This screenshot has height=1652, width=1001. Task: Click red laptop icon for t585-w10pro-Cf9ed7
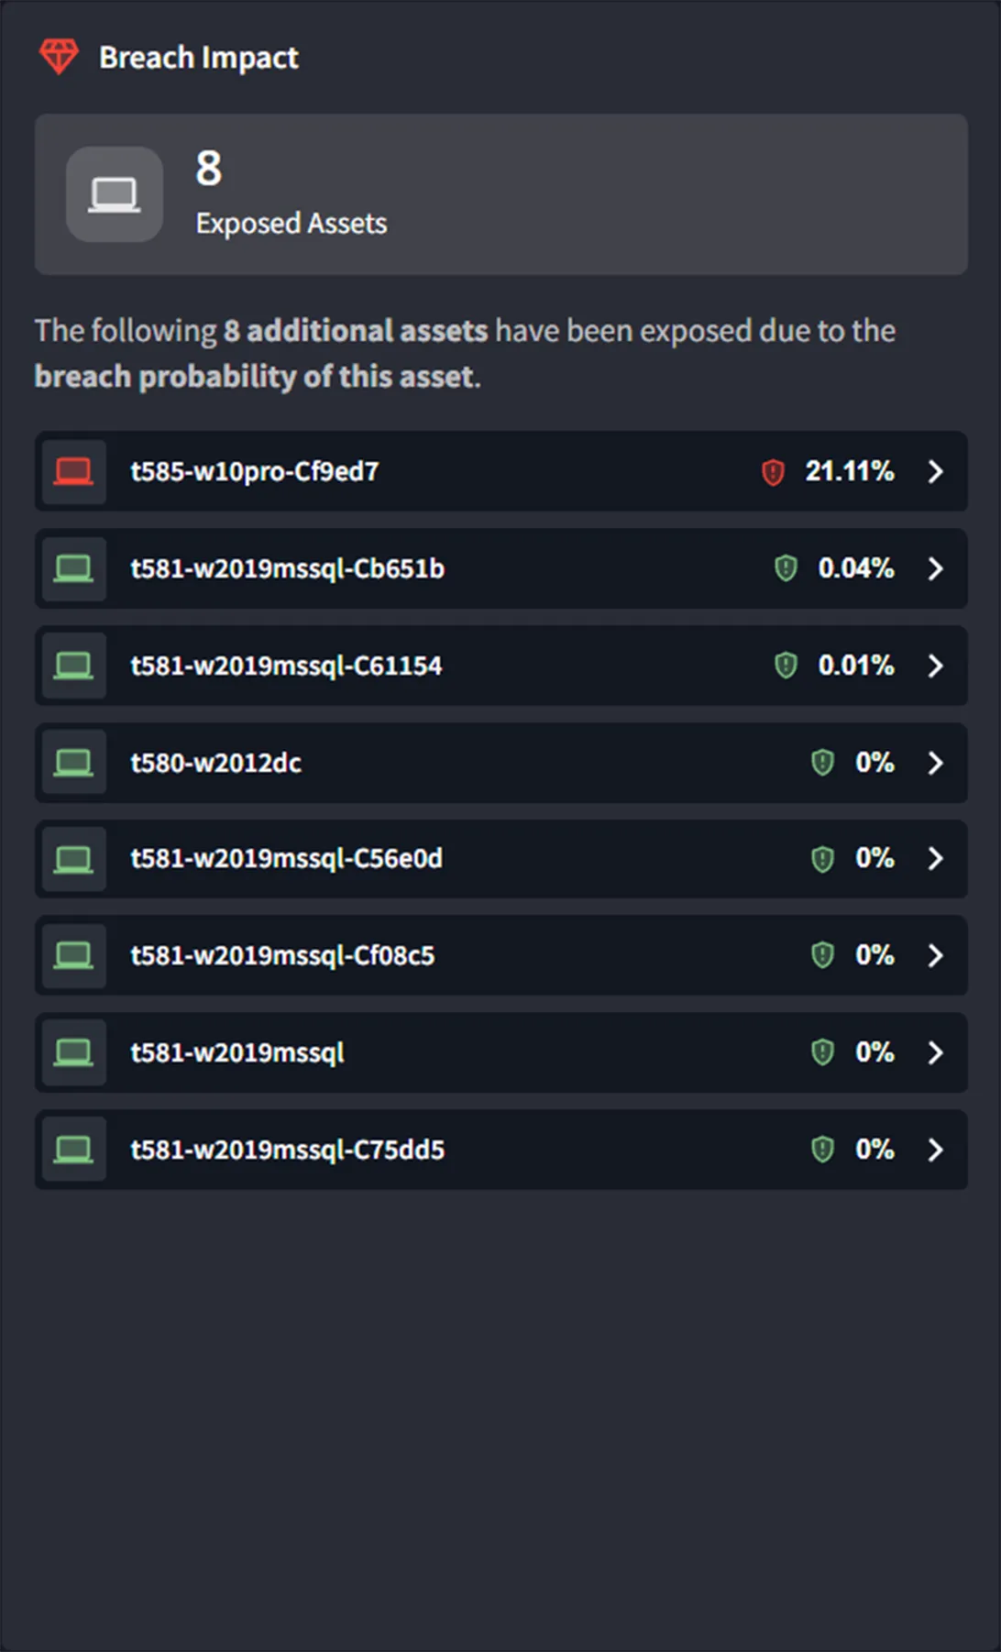73,471
